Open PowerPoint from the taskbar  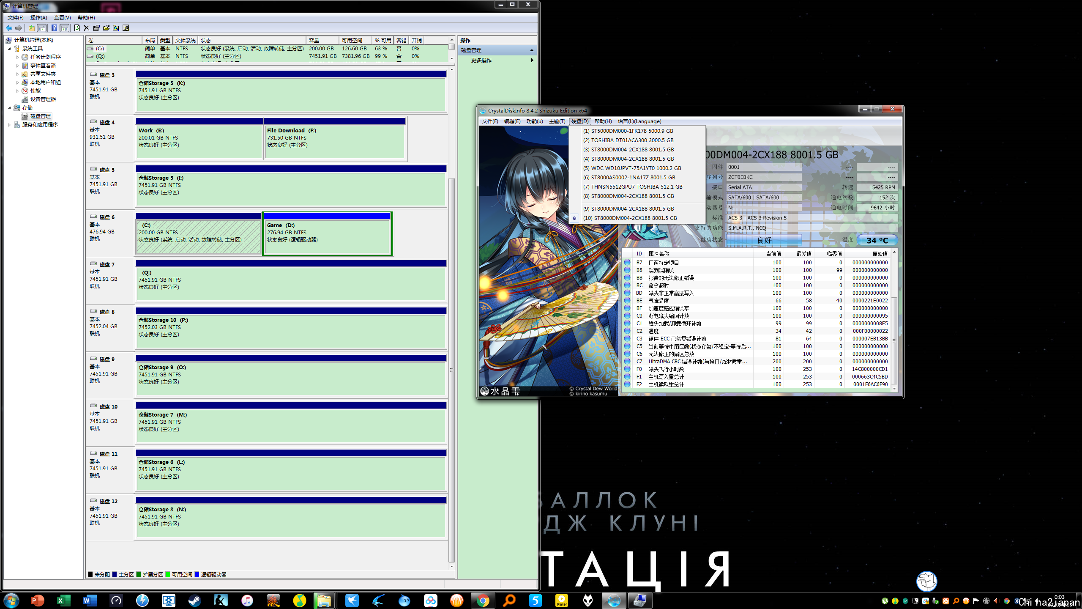point(38,601)
